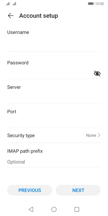This screenshot has width=108, height=216.
Task: Go to the PREVIOUS step
Action: (x=30, y=190)
